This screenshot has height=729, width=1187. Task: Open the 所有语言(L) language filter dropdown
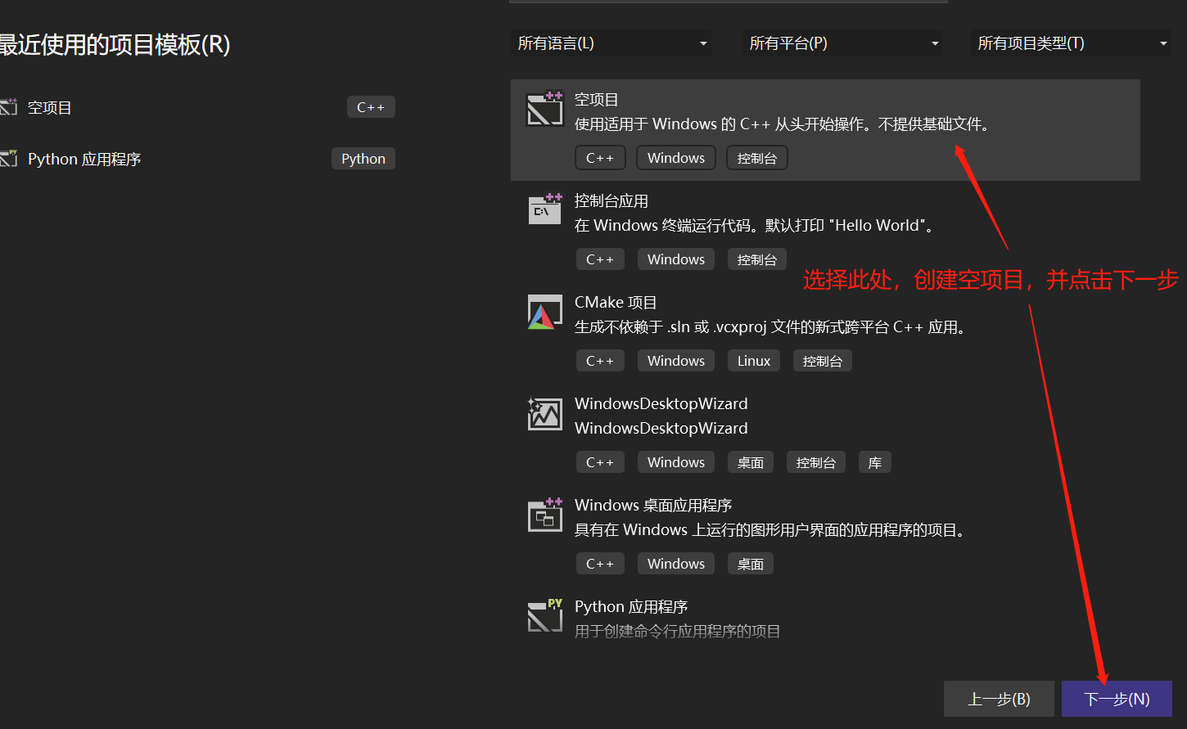point(611,43)
